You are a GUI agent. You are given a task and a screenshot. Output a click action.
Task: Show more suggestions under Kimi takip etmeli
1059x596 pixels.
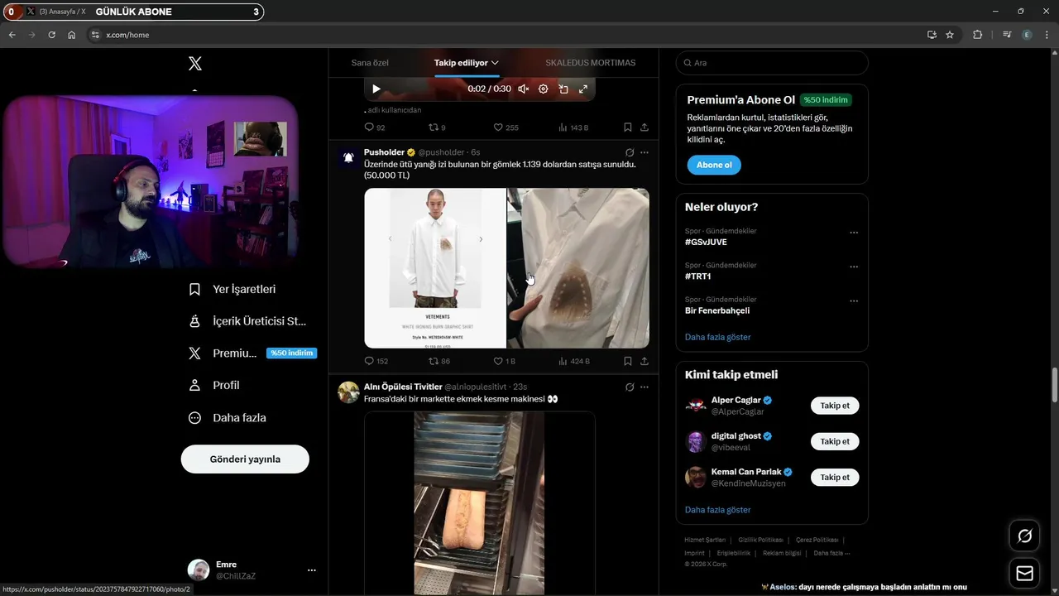pyautogui.click(x=718, y=510)
